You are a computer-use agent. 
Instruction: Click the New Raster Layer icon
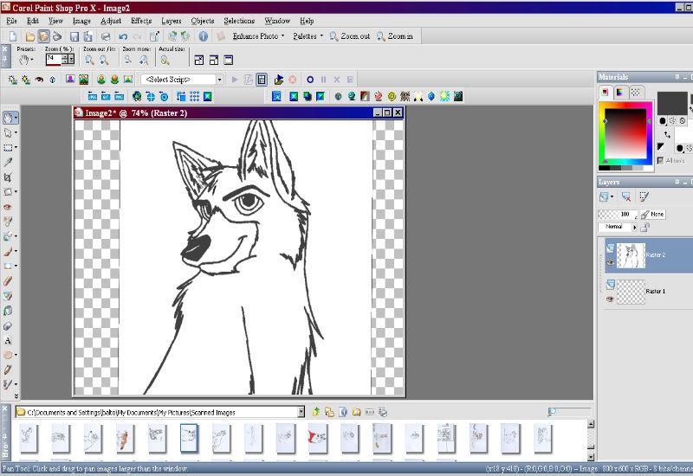click(x=604, y=196)
